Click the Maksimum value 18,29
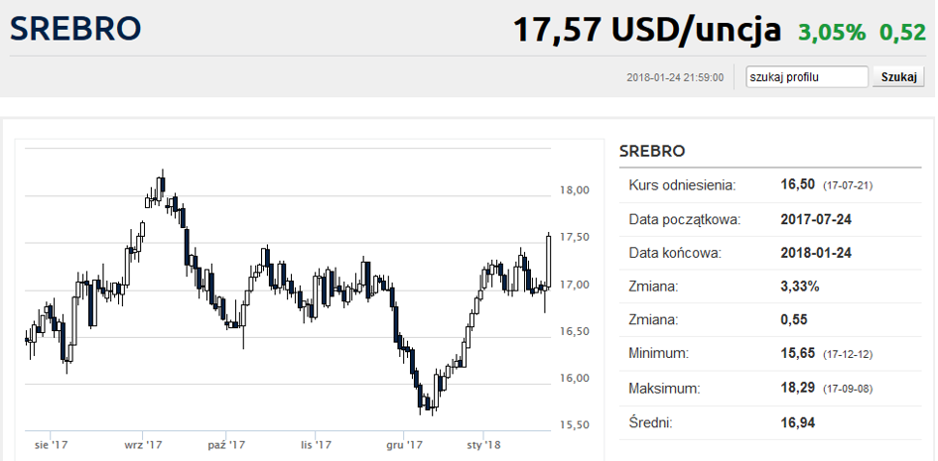The width and height of the screenshot is (938, 461). pos(799,388)
